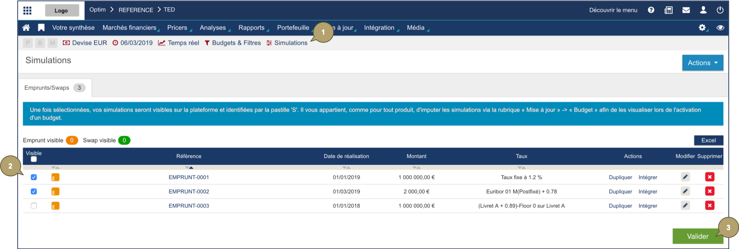Click the M badge button
The image size is (739, 249).
pos(52,43)
